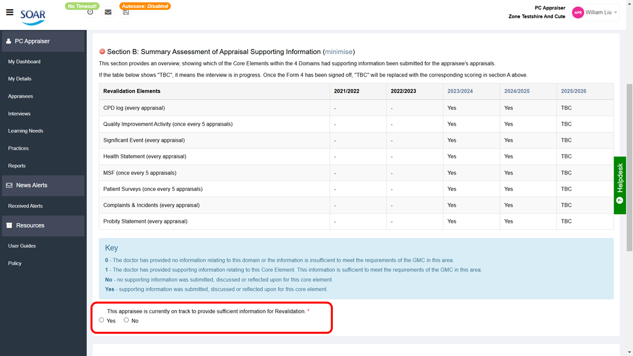Screen dimensions: 633x356
Task: Open Learning Needs page
Action: click(26, 131)
